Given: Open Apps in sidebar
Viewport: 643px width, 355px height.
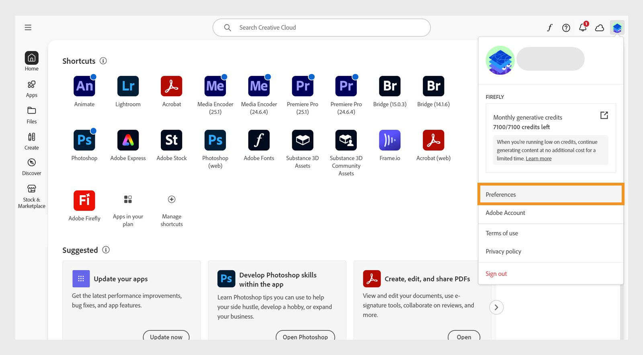Looking at the screenshot, I should coord(32,89).
